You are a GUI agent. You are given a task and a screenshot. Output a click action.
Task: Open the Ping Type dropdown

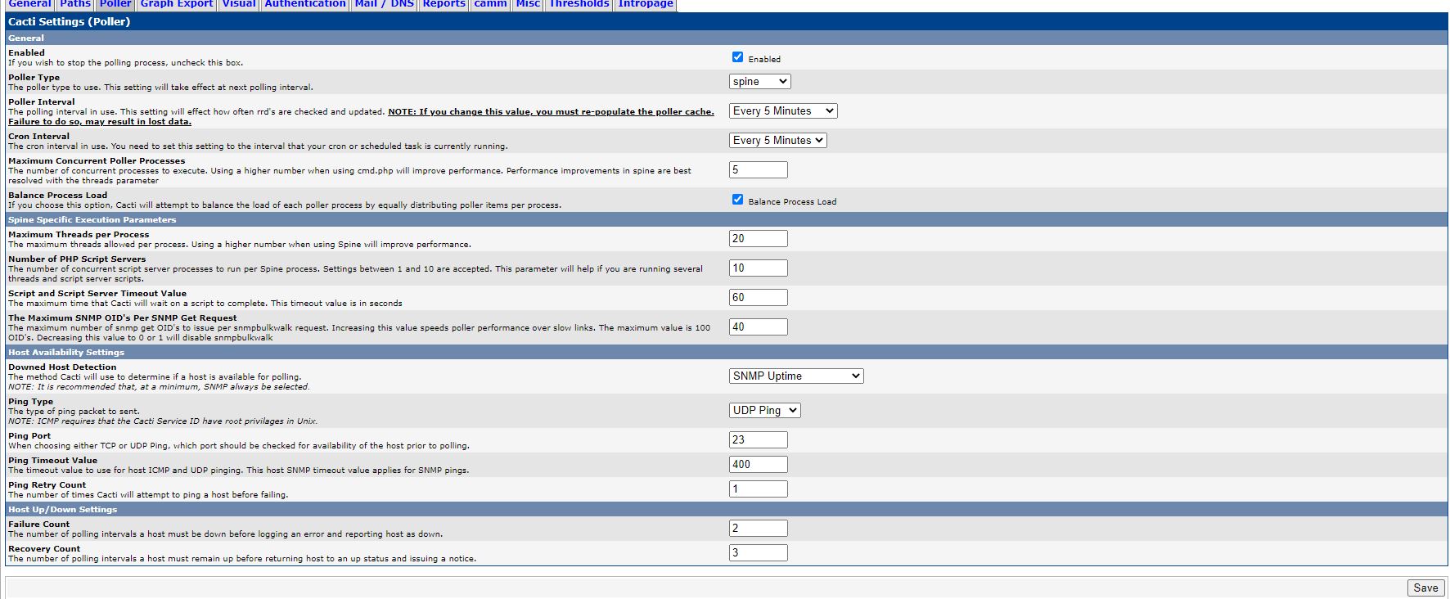point(764,411)
